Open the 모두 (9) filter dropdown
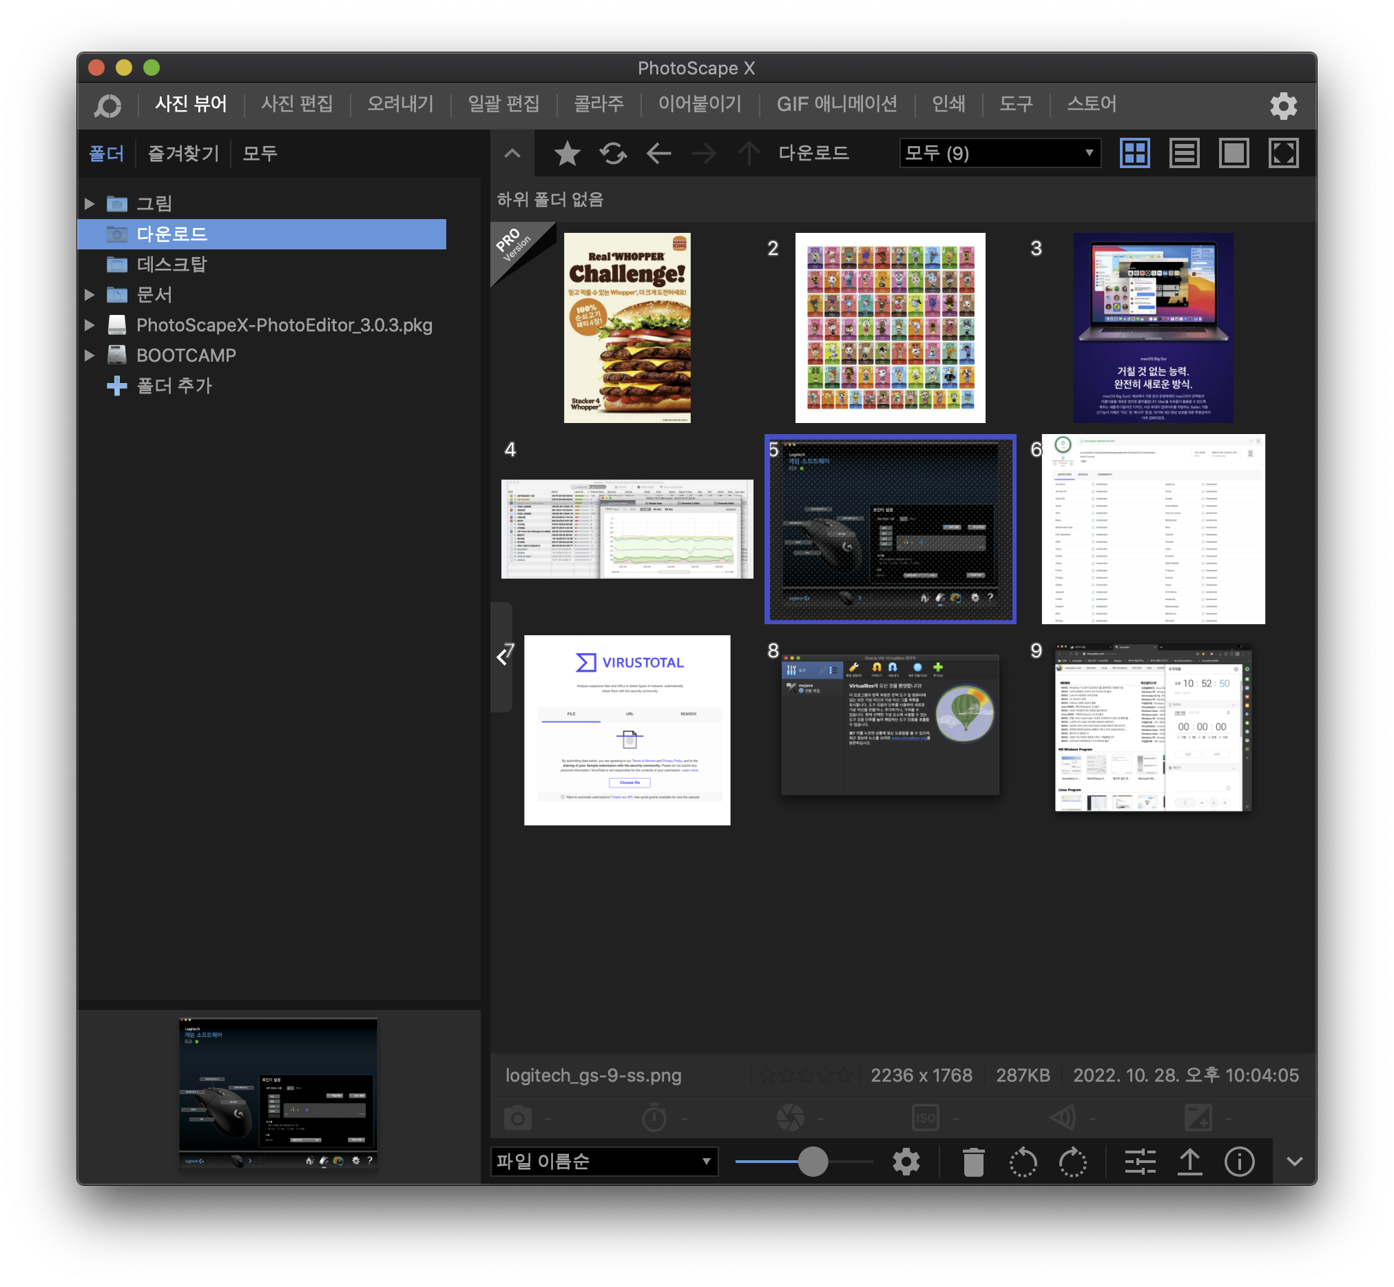1394x1287 pixels. coord(1000,153)
